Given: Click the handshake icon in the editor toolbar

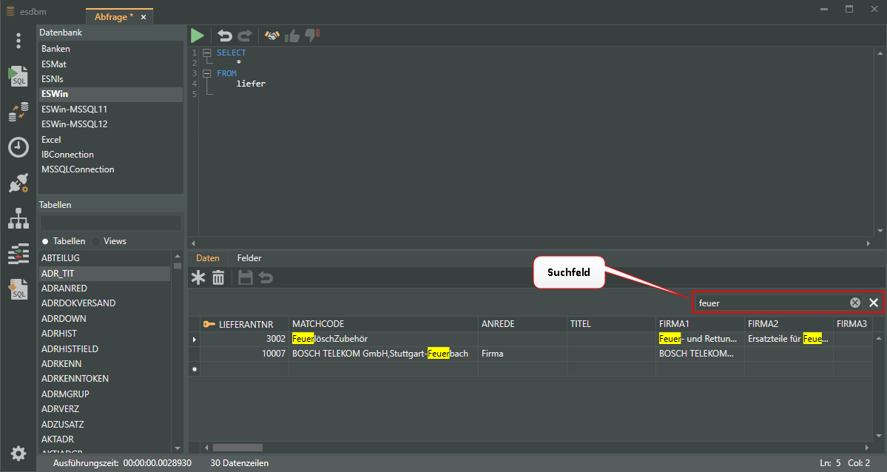Looking at the screenshot, I should 272,36.
